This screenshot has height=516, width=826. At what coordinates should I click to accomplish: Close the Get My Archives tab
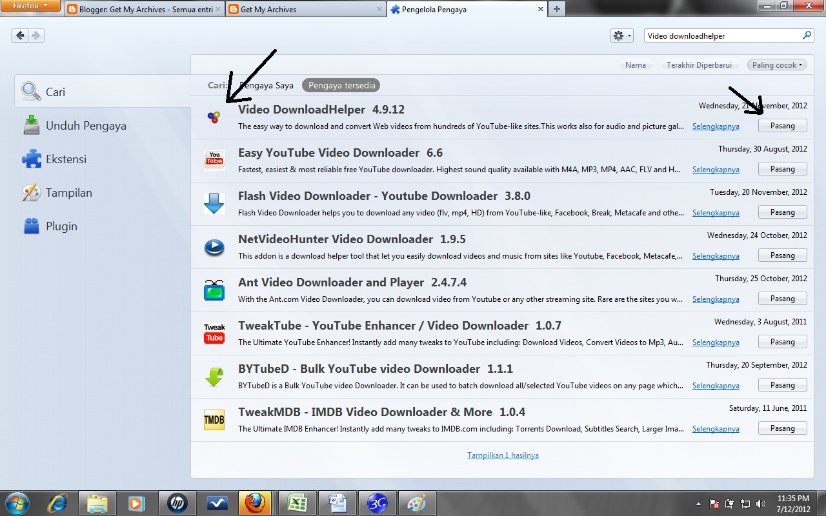coord(378,10)
